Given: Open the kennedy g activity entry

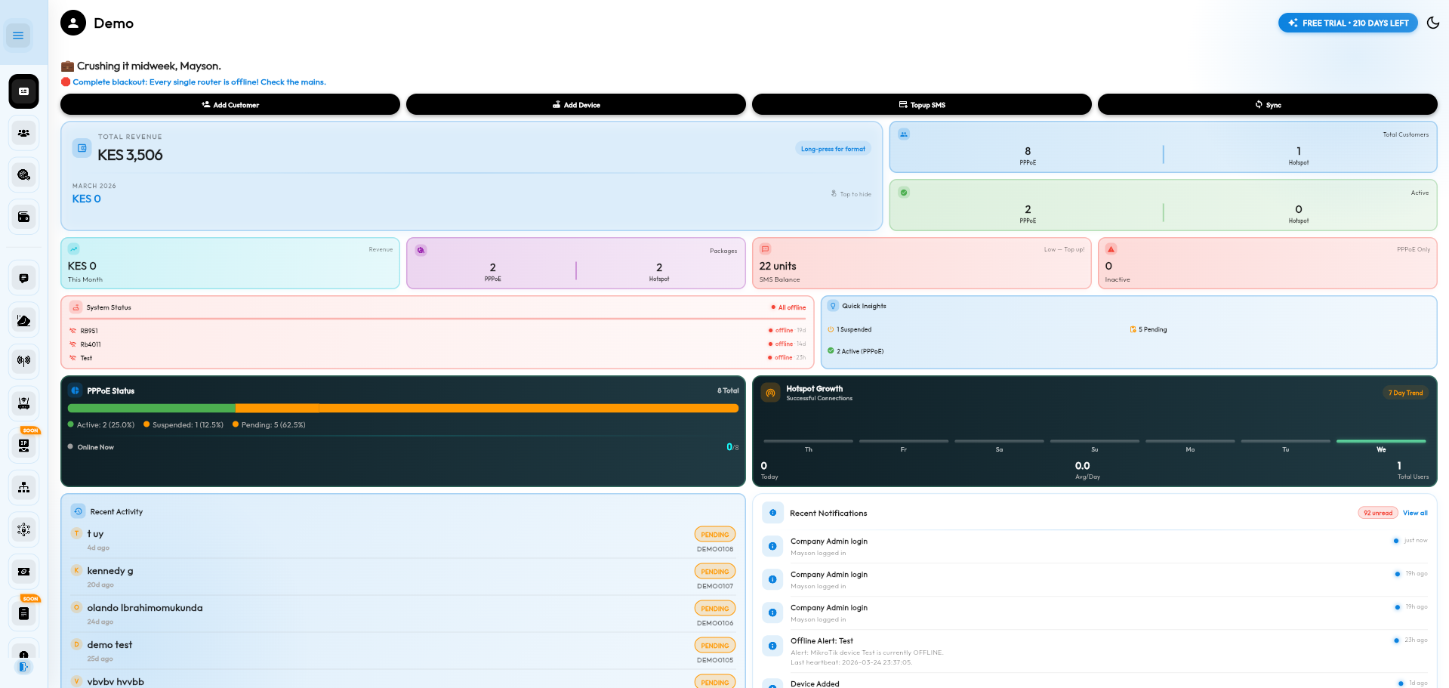Looking at the screenshot, I should coord(403,578).
